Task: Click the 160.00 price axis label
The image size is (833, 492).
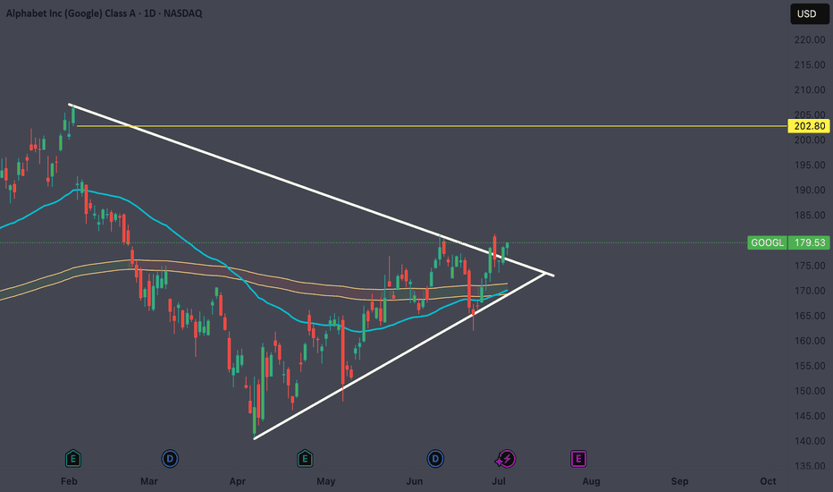Action: click(x=810, y=341)
